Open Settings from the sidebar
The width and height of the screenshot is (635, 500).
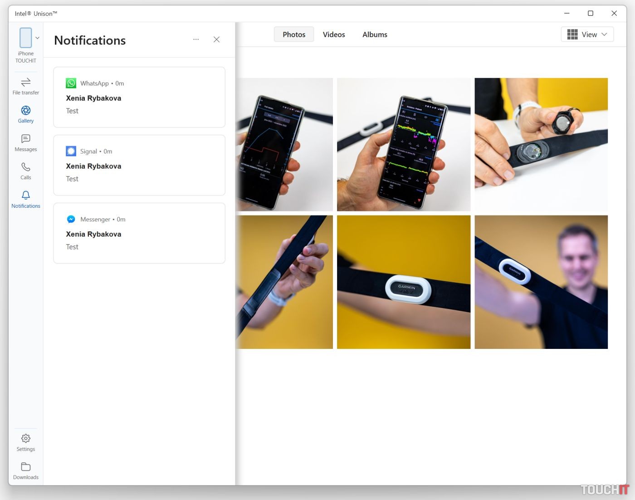click(x=26, y=442)
